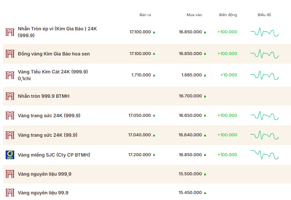Open chart for Vàng miếng SJC
291x200 pixels.
click(x=264, y=154)
